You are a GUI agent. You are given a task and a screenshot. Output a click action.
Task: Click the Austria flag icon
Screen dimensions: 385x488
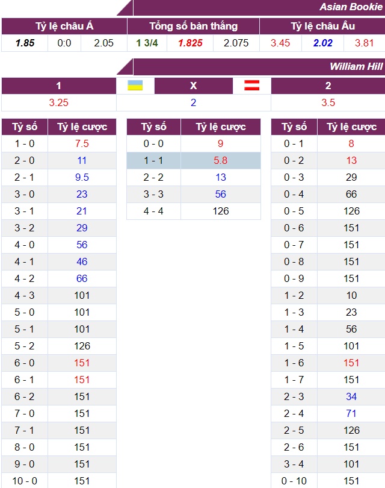pos(251,86)
